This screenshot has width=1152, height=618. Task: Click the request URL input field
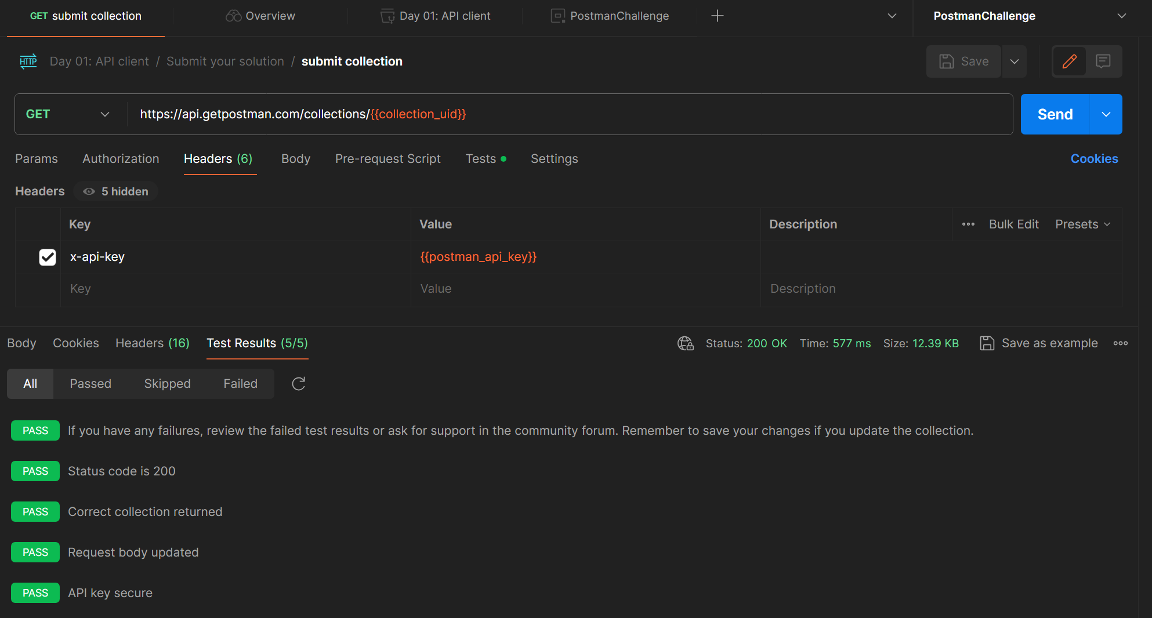571,114
